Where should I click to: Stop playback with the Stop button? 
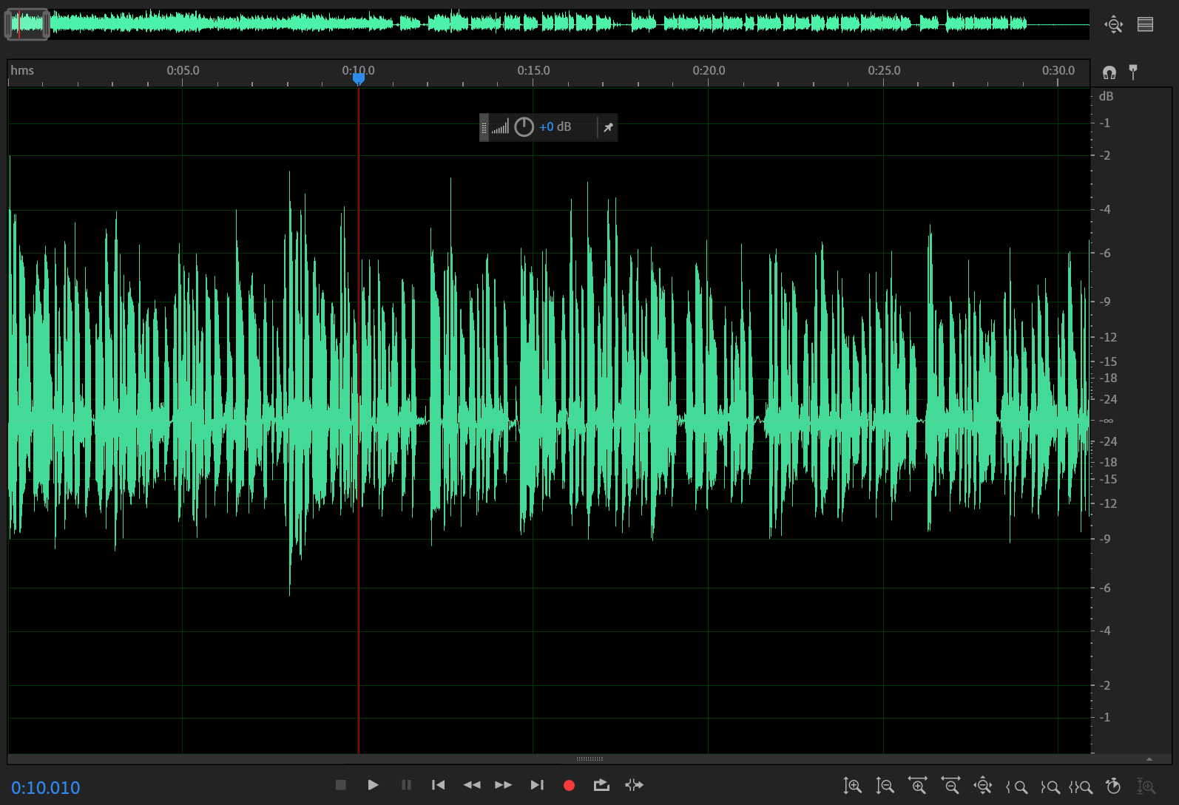[340, 785]
